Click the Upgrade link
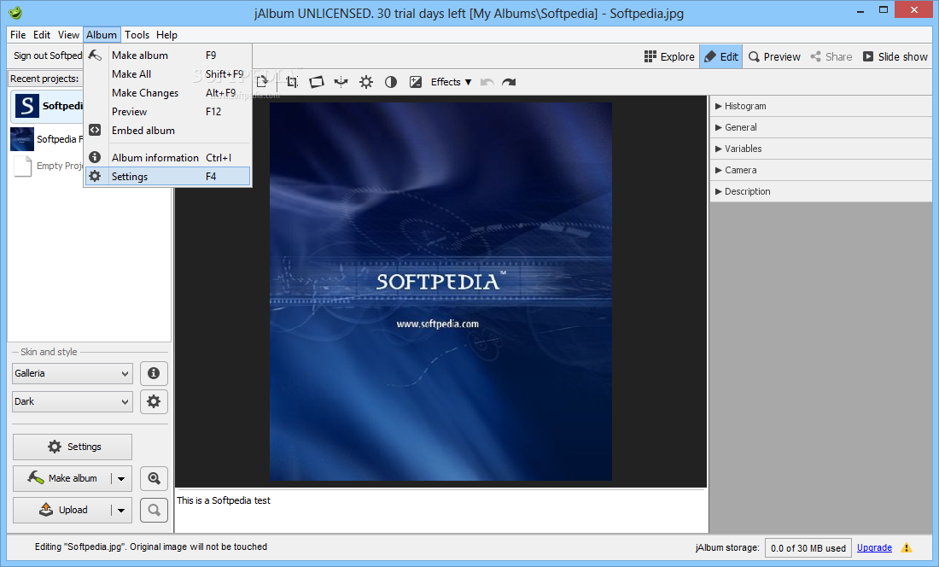The image size is (939, 567). coord(874,547)
